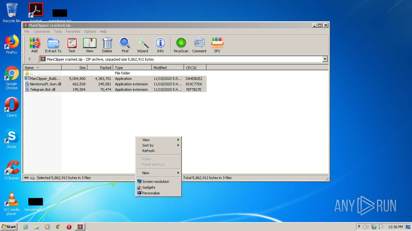
Task: Open the Options menu
Action: (x=90, y=31)
